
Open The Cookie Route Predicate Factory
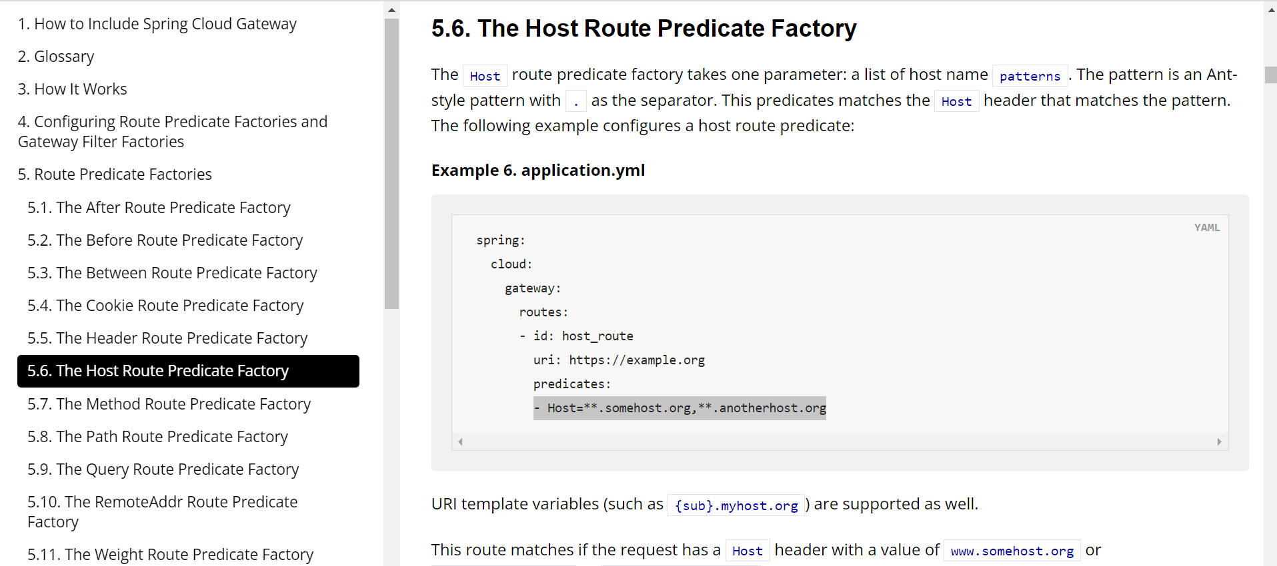(165, 306)
